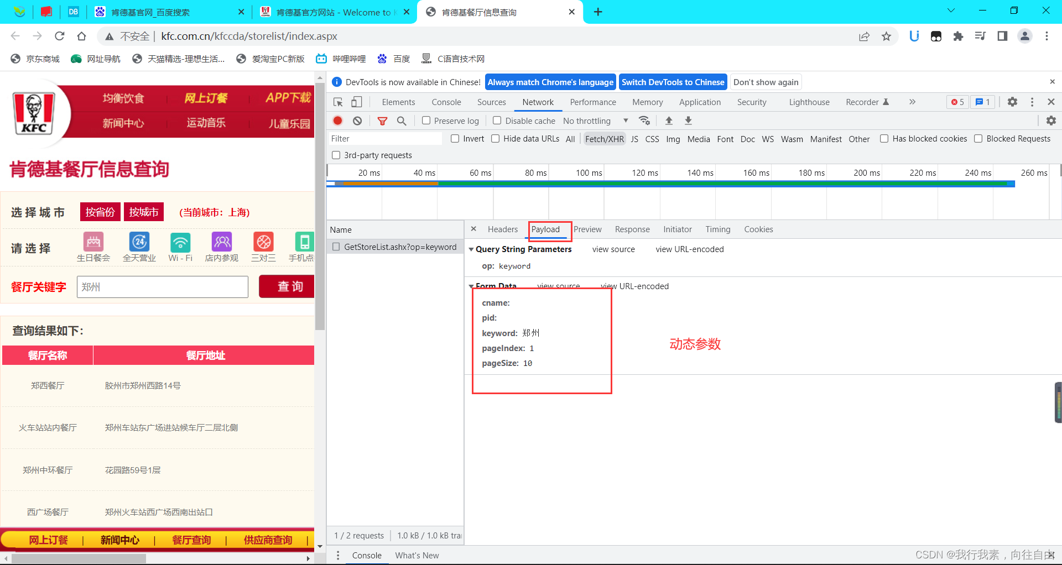Open the Response tab of request

point(632,229)
